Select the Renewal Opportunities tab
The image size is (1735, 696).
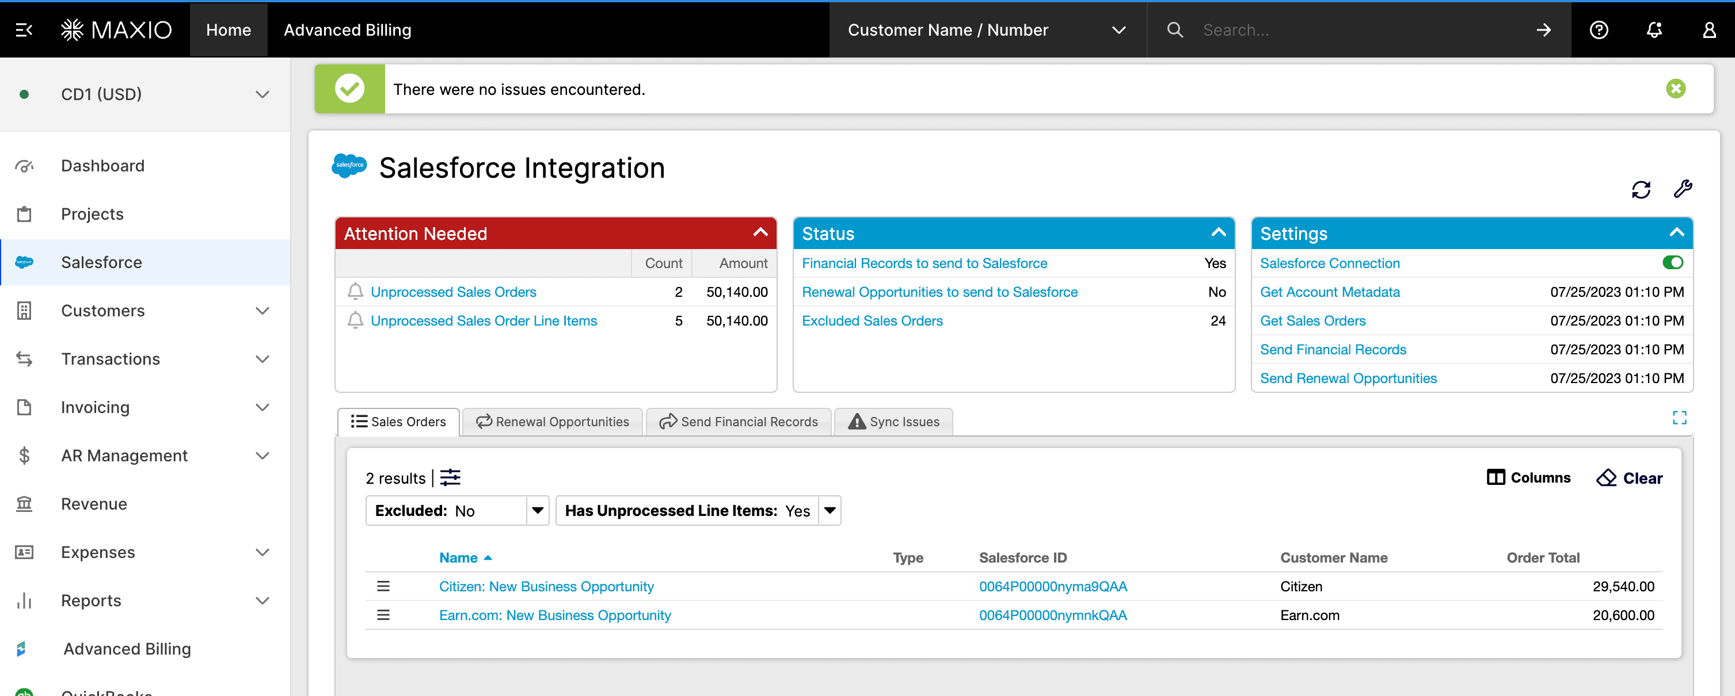pos(552,422)
